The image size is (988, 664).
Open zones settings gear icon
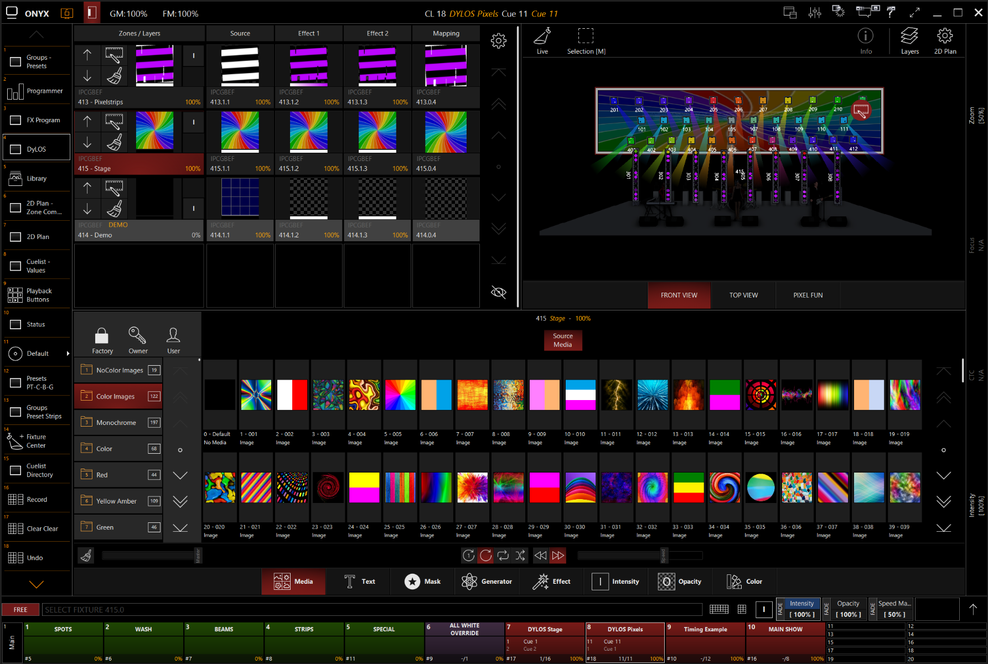(x=498, y=40)
